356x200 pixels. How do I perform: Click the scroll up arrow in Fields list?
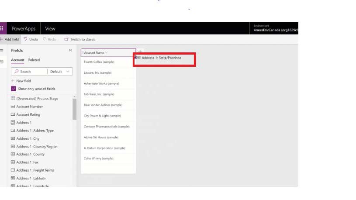tap(74, 97)
